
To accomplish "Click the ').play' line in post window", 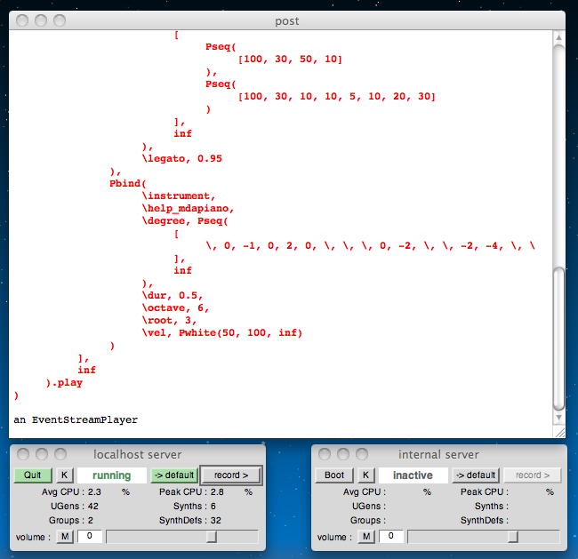I will pyautogui.click(x=64, y=383).
